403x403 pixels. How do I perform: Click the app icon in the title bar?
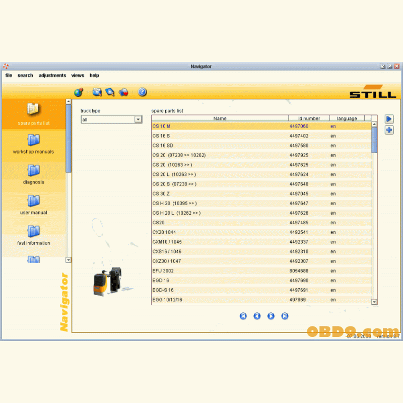click(x=6, y=66)
